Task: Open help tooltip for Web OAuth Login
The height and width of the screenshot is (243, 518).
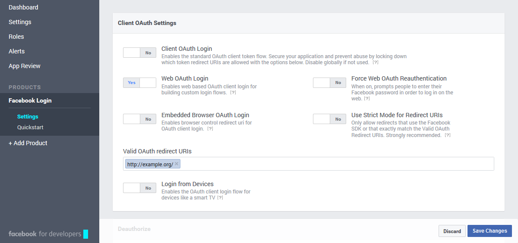Action: [233, 93]
